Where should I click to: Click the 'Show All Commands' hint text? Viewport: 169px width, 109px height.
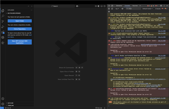pos(66,68)
